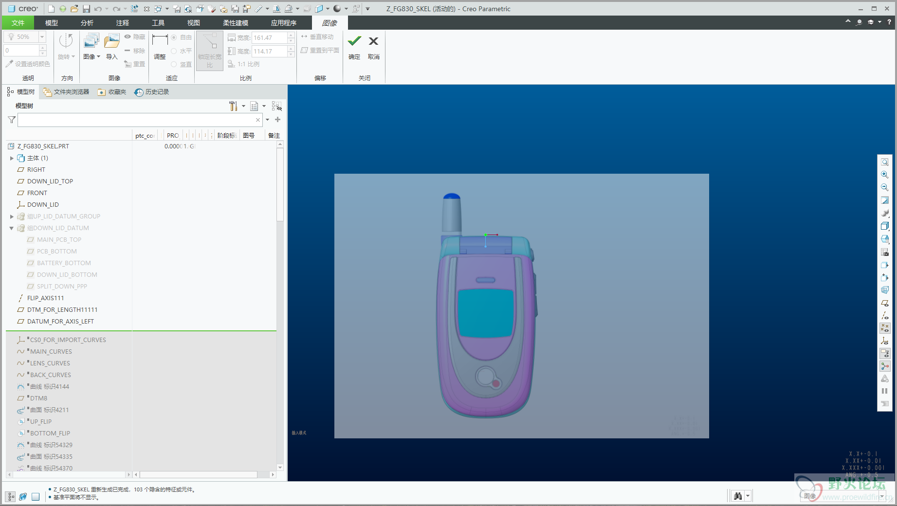Click the 设置透明颜色 button

pyautogui.click(x=28, y=64)
